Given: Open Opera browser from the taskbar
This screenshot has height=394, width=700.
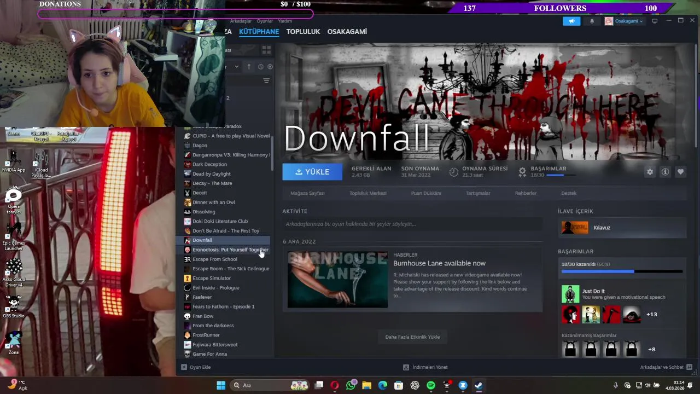Looking at the screenshot, I should point(335,385).
